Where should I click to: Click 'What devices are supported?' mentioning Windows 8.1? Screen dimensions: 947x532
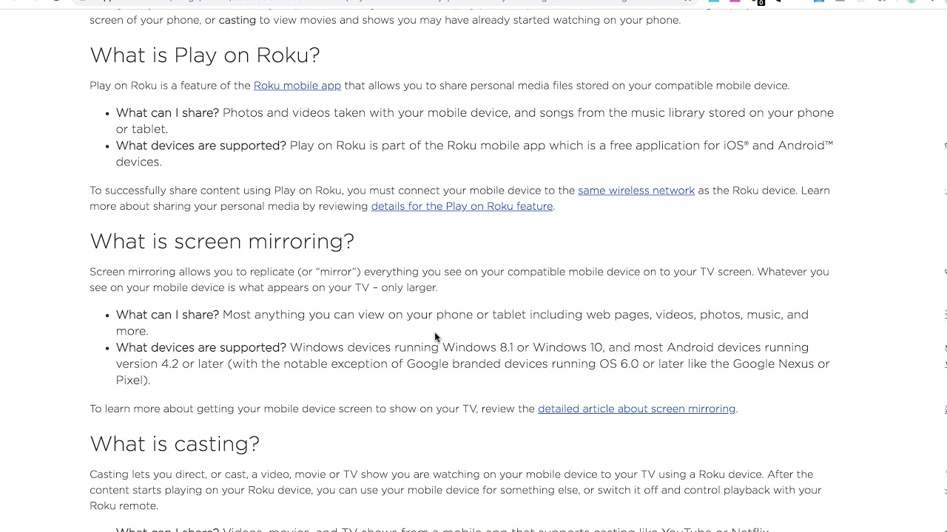200,347
